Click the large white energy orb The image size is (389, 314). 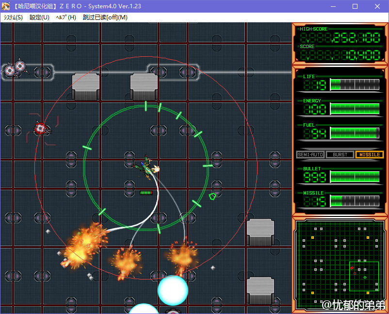[x=172, y=290]
